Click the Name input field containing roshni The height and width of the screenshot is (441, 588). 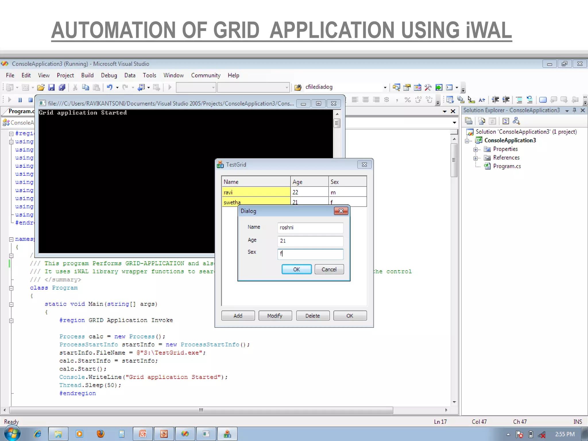(310, 228)
